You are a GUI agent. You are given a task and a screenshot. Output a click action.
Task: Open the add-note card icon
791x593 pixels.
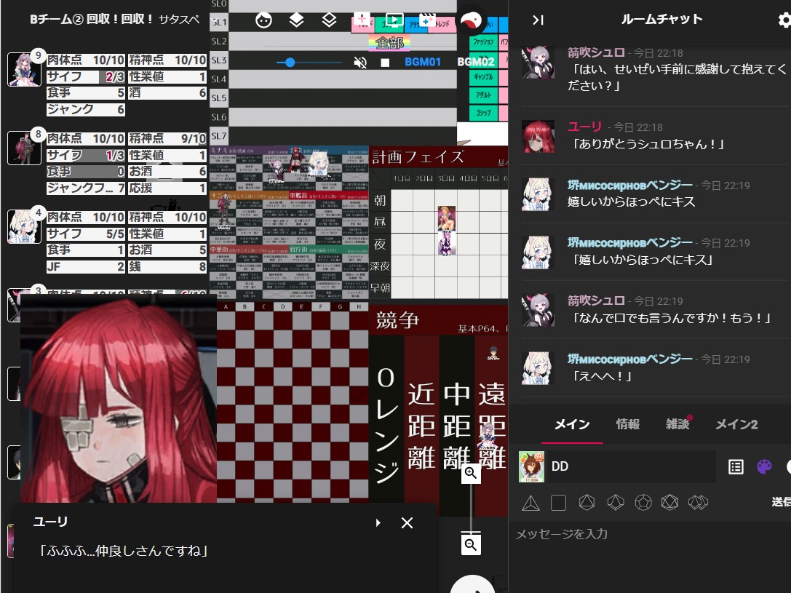pos(362,20)
